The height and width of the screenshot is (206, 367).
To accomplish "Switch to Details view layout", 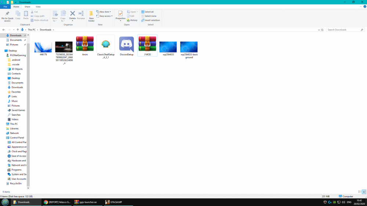I will pyautogui.click(x=360, y=192).
